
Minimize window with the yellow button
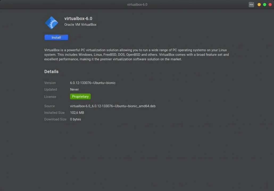tap(259, 5)
